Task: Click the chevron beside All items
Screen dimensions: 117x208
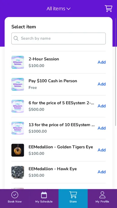Action: click(x=69, y=9)
